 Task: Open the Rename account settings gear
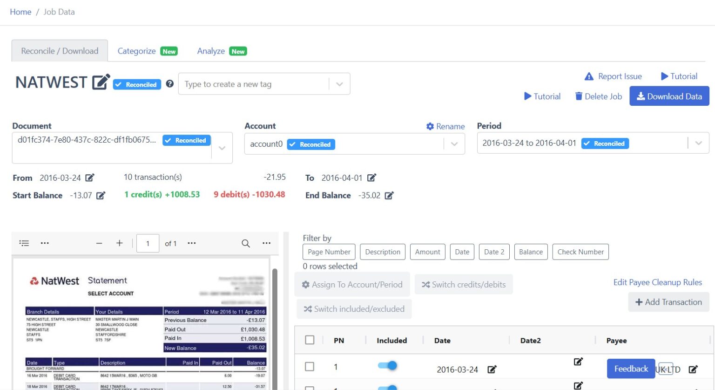click(430, 126)
